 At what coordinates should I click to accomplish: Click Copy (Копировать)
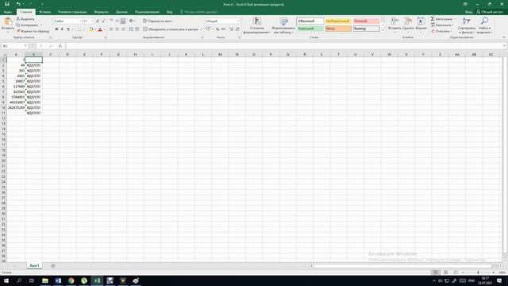coord(27,25)
